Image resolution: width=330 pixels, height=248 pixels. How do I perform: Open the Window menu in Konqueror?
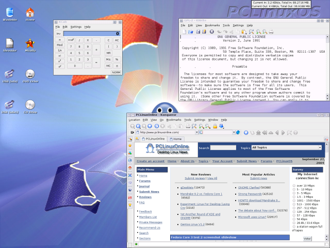(x=213, y=120)
